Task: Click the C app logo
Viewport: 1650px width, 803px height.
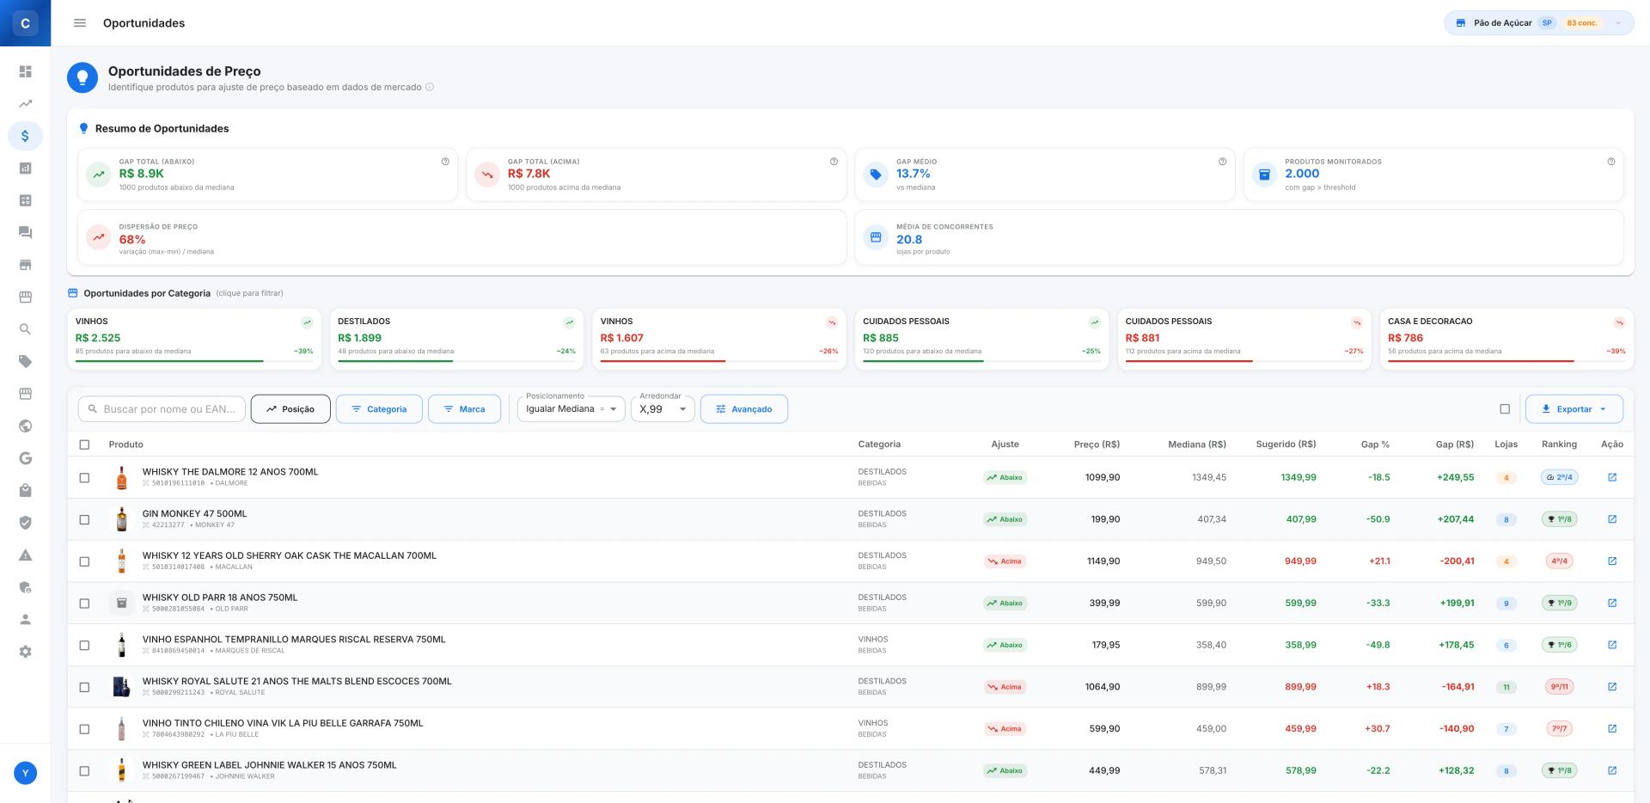Action: [25, 23]
